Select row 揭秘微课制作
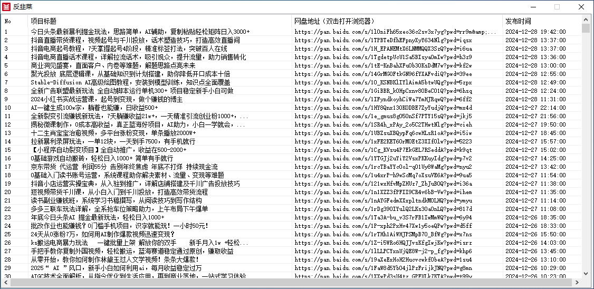594x289 pixels. point(291,124)
